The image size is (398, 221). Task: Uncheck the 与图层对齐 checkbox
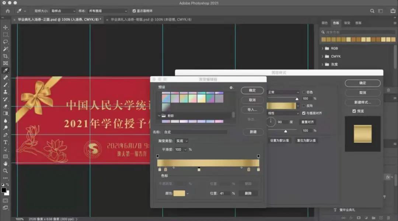tap(304, 113)
